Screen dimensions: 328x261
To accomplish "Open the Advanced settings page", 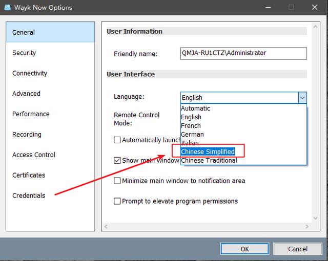I will click(x=50, y=94).
